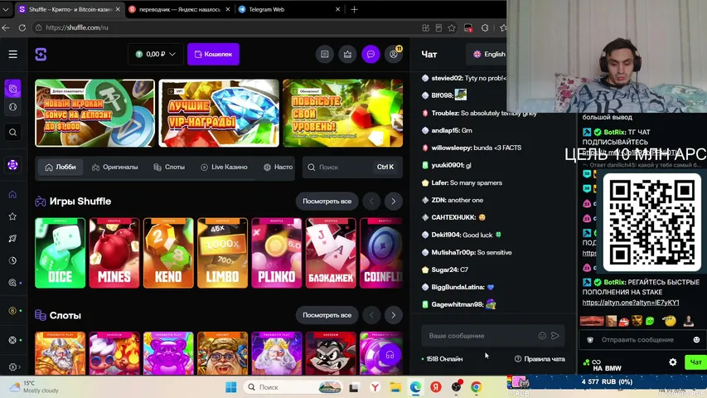Click the game search field with Ctrl K

pos(352,167)
